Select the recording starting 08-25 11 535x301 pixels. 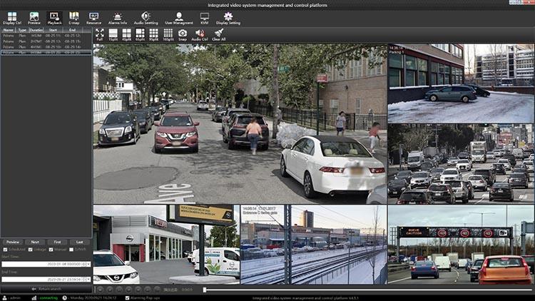(46, 36)
